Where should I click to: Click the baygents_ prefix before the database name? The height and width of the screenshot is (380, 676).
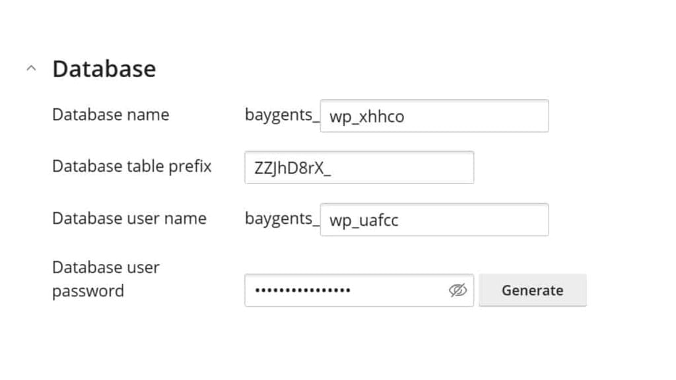pos(281,114)
